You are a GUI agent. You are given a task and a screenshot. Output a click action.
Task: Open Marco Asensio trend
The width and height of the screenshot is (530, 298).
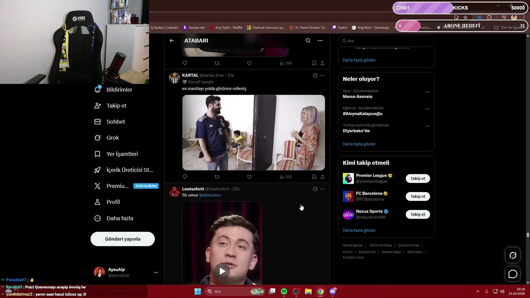pyautogui.click(x=357, y=96)
